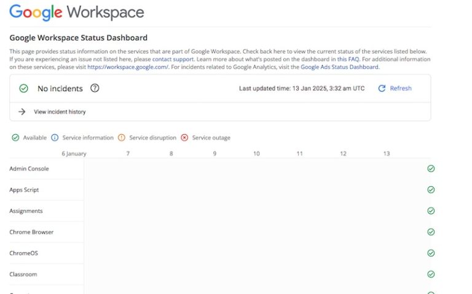Screen dimensions: 472x294
Task: Click the ChromeOS available status icon
Action: (431, 253)
